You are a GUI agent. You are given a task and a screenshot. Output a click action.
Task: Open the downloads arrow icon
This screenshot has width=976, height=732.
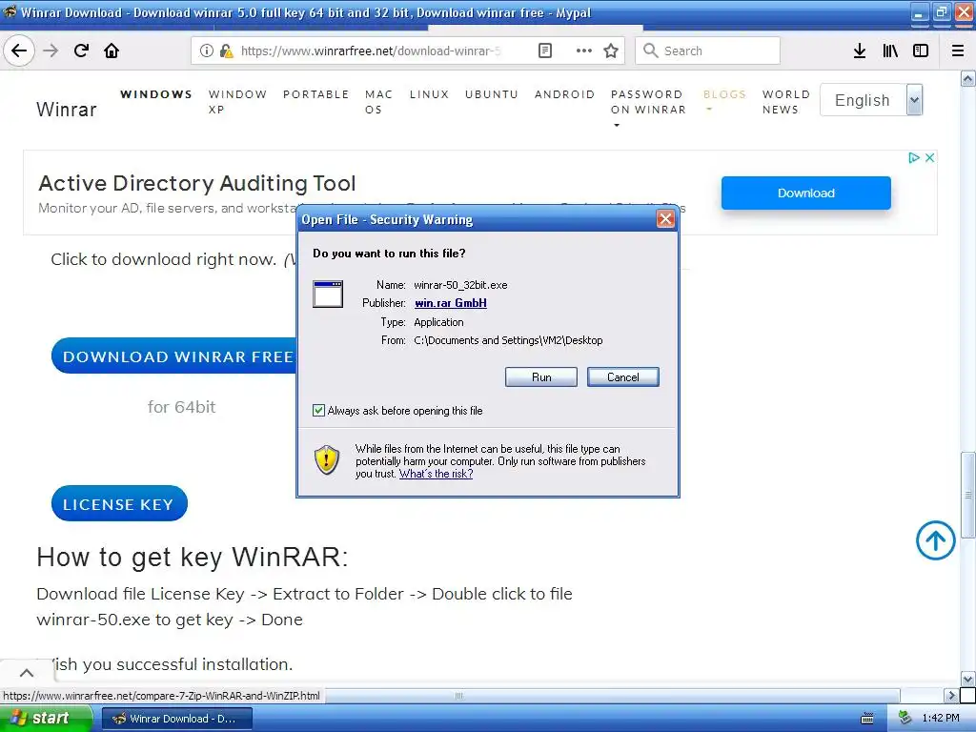point(860,51)
